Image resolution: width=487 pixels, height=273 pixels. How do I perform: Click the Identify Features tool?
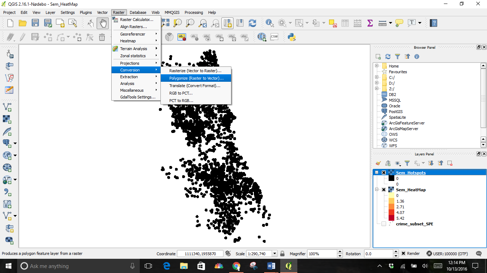269,23
